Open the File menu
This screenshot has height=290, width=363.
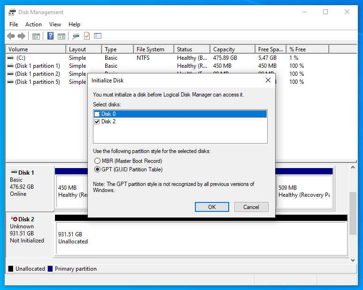click(x=14, y=24)
